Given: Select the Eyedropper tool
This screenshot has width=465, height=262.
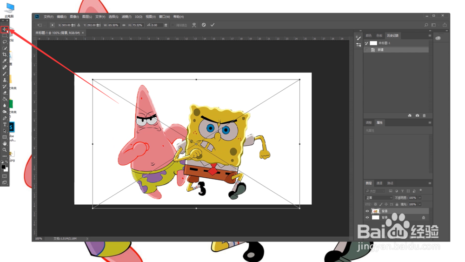Looking at the screenshot, I should (5, 61).
